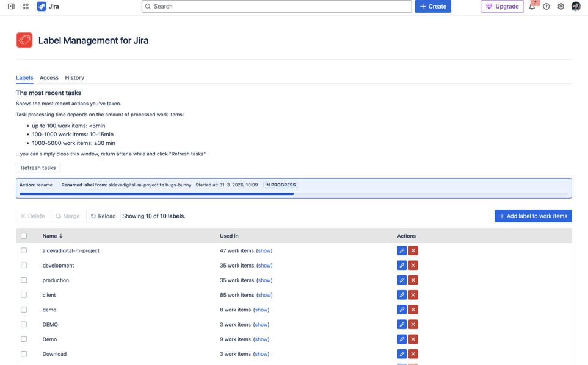Focus the Search input field
Viewport: 588px width, 365px height.
pyautogui.click(x=277, y=7)
